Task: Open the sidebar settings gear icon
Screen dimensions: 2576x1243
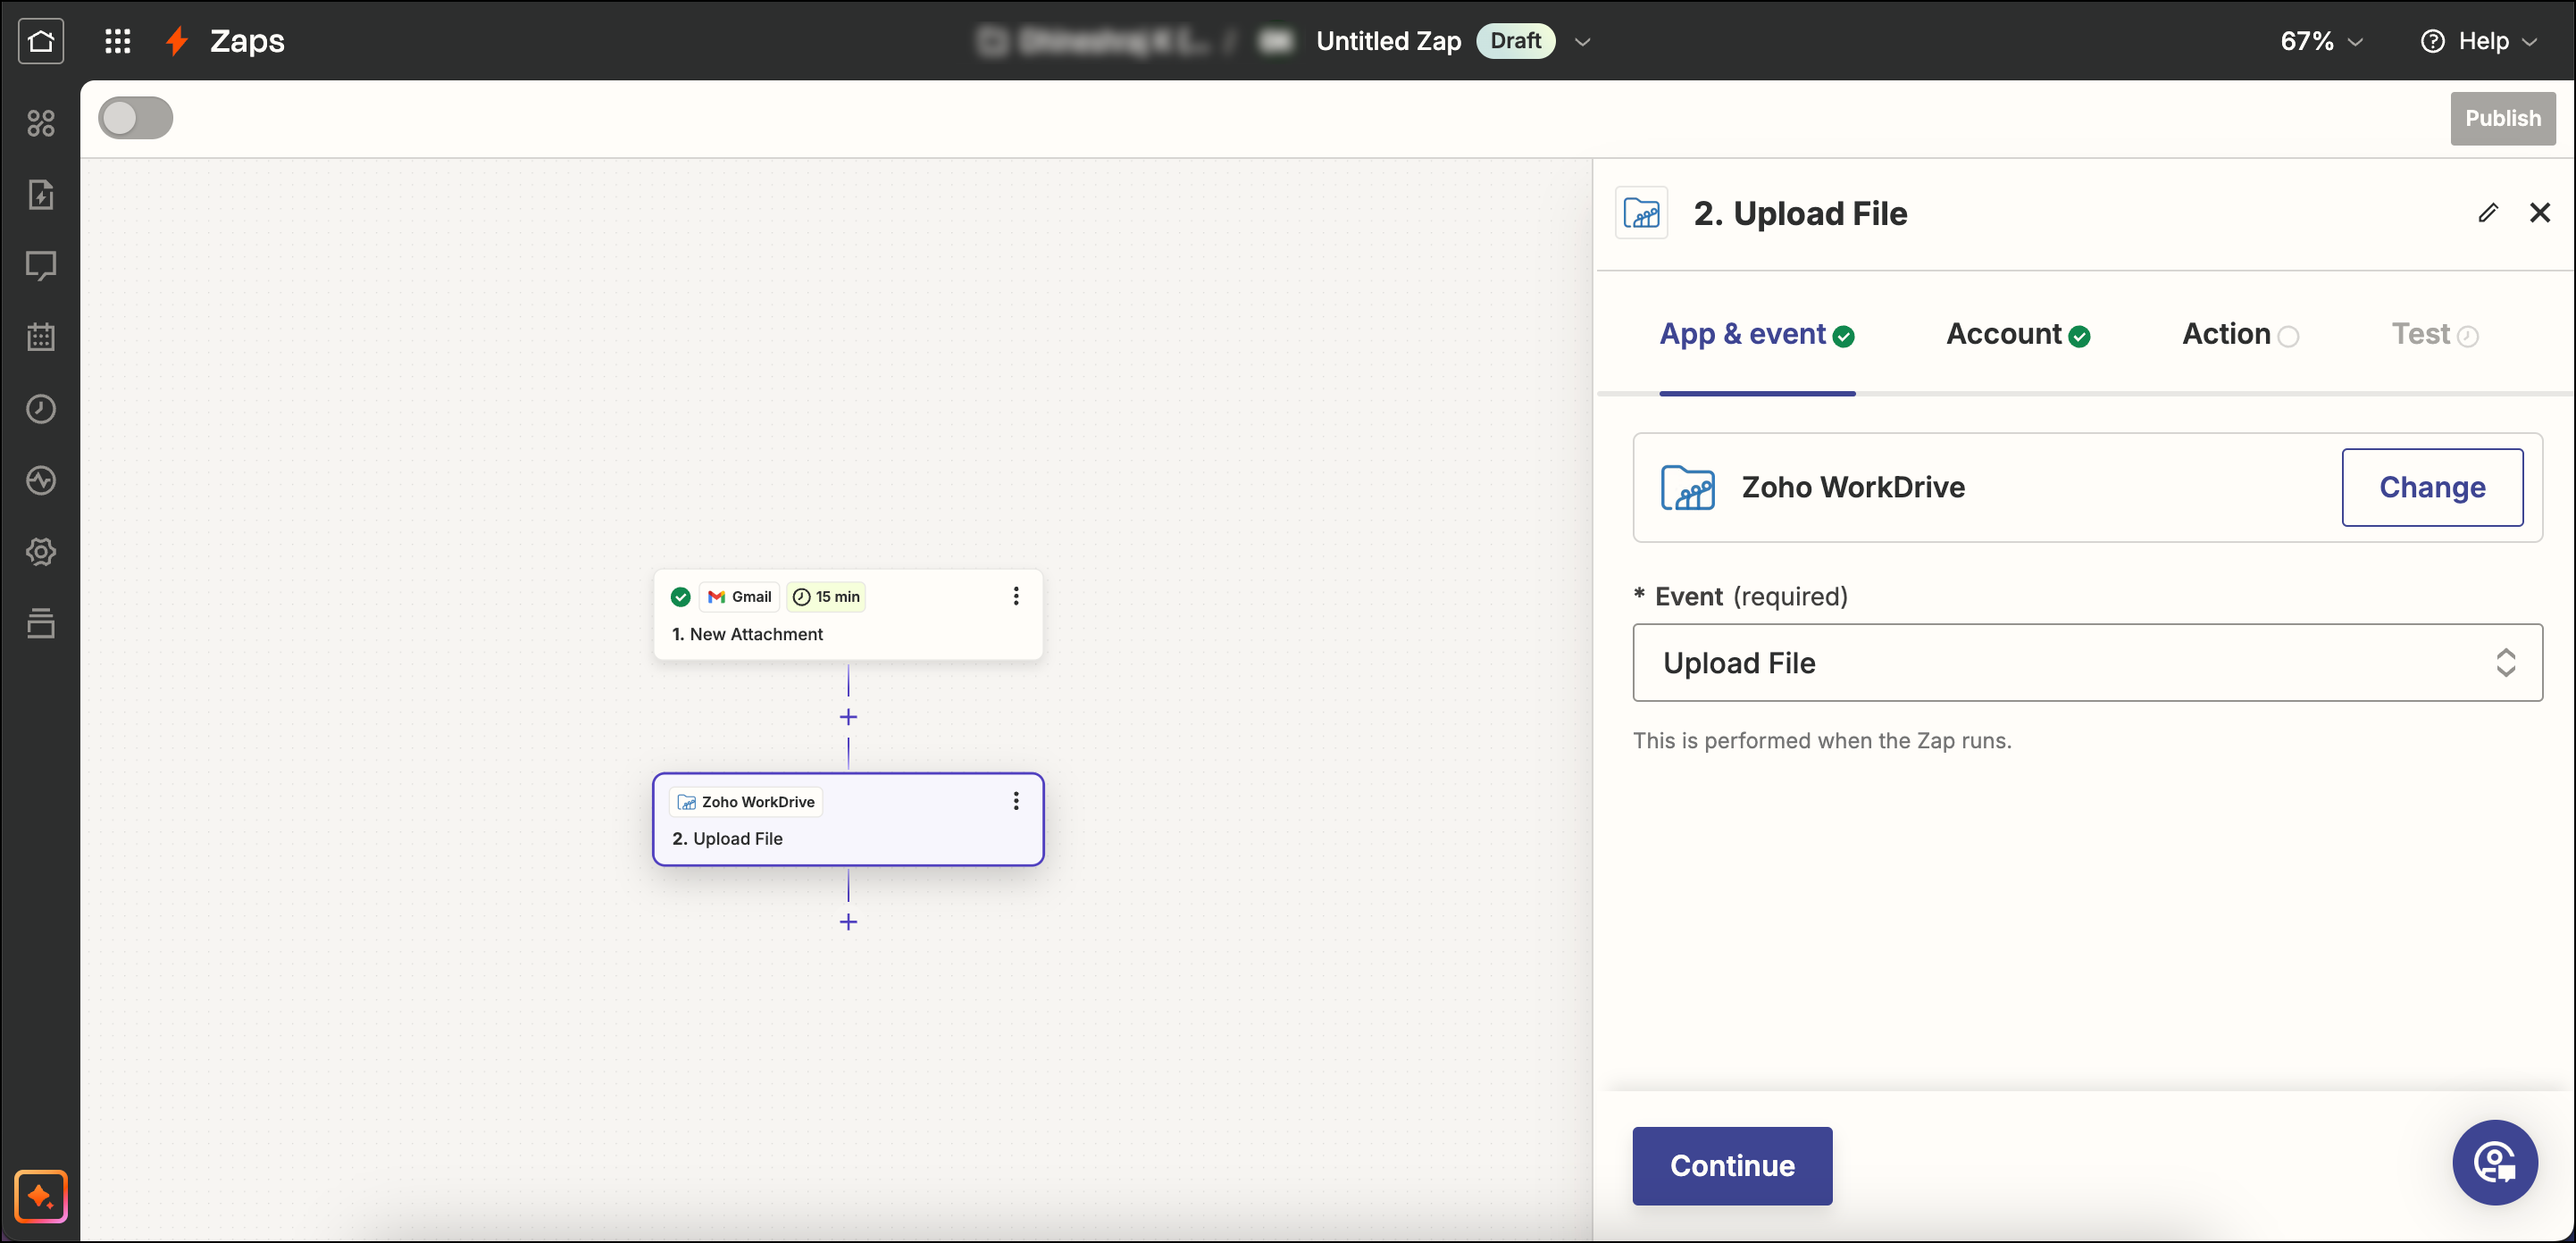Action: 41,552
